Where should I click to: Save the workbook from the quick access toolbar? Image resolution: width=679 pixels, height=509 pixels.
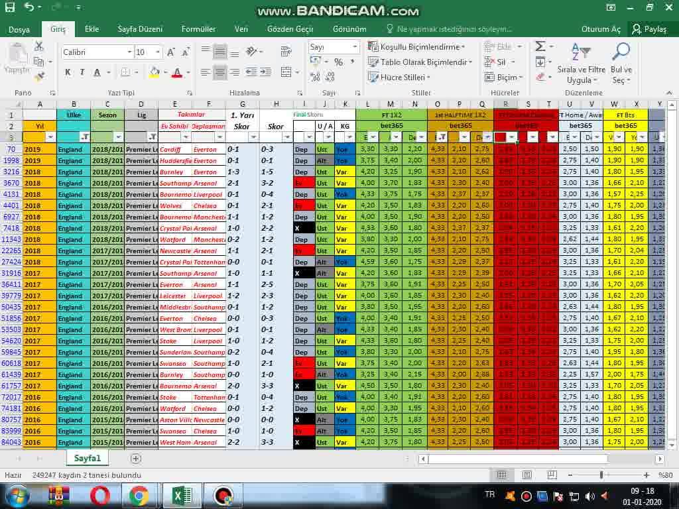[x=9, y=7]
